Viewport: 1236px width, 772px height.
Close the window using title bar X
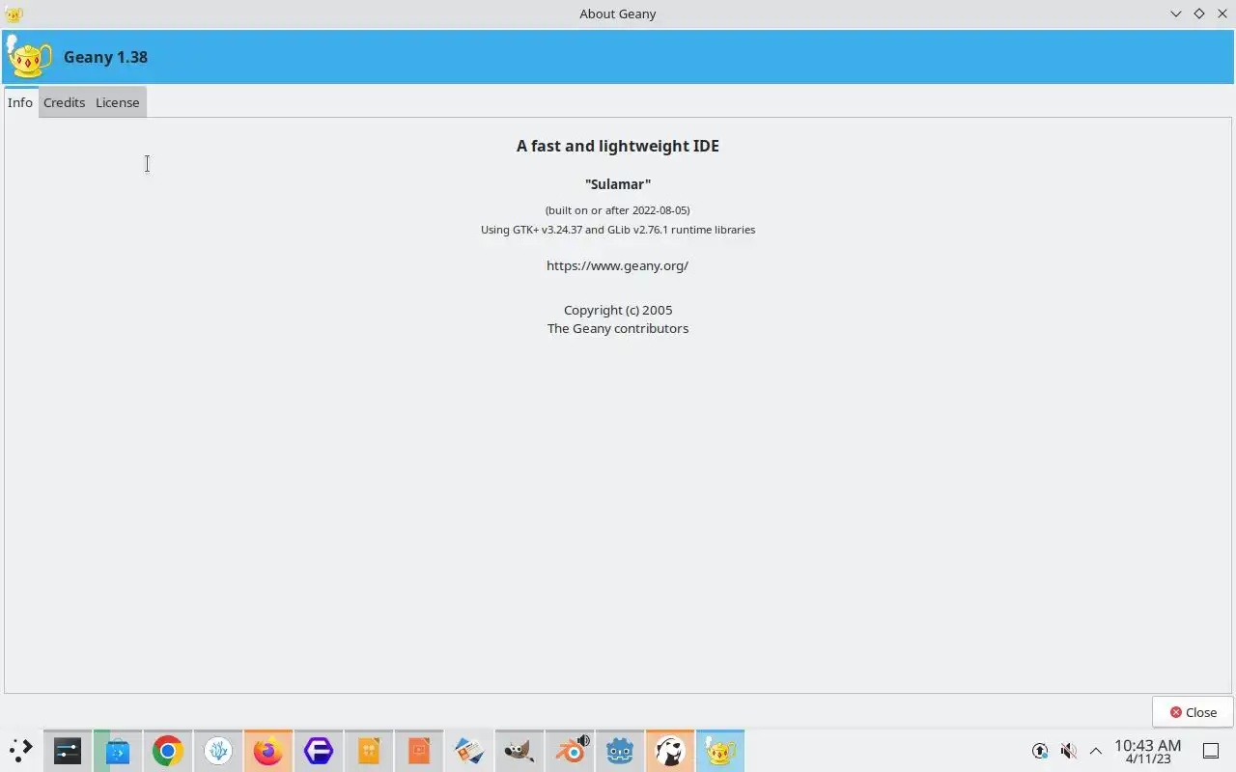click(x=1222, y=14)
